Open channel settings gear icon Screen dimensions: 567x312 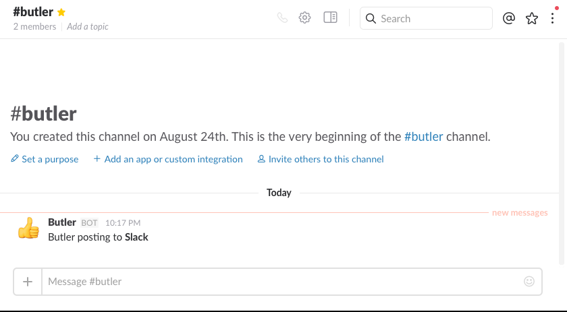(x=305, y=18)
